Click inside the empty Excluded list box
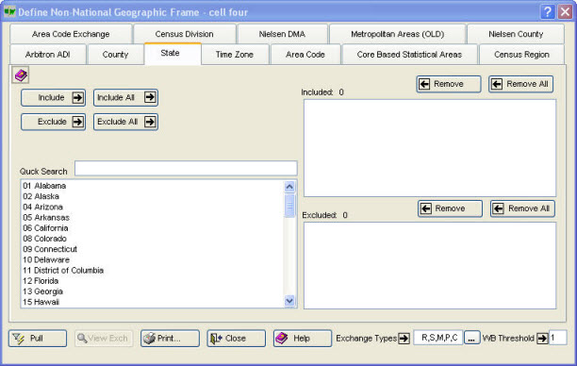Screen dimensions: 577x366 [x=430, y=265]
